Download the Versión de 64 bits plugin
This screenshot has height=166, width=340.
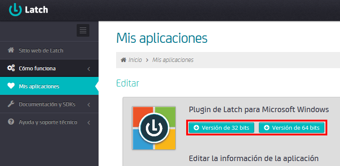(292, 128)
